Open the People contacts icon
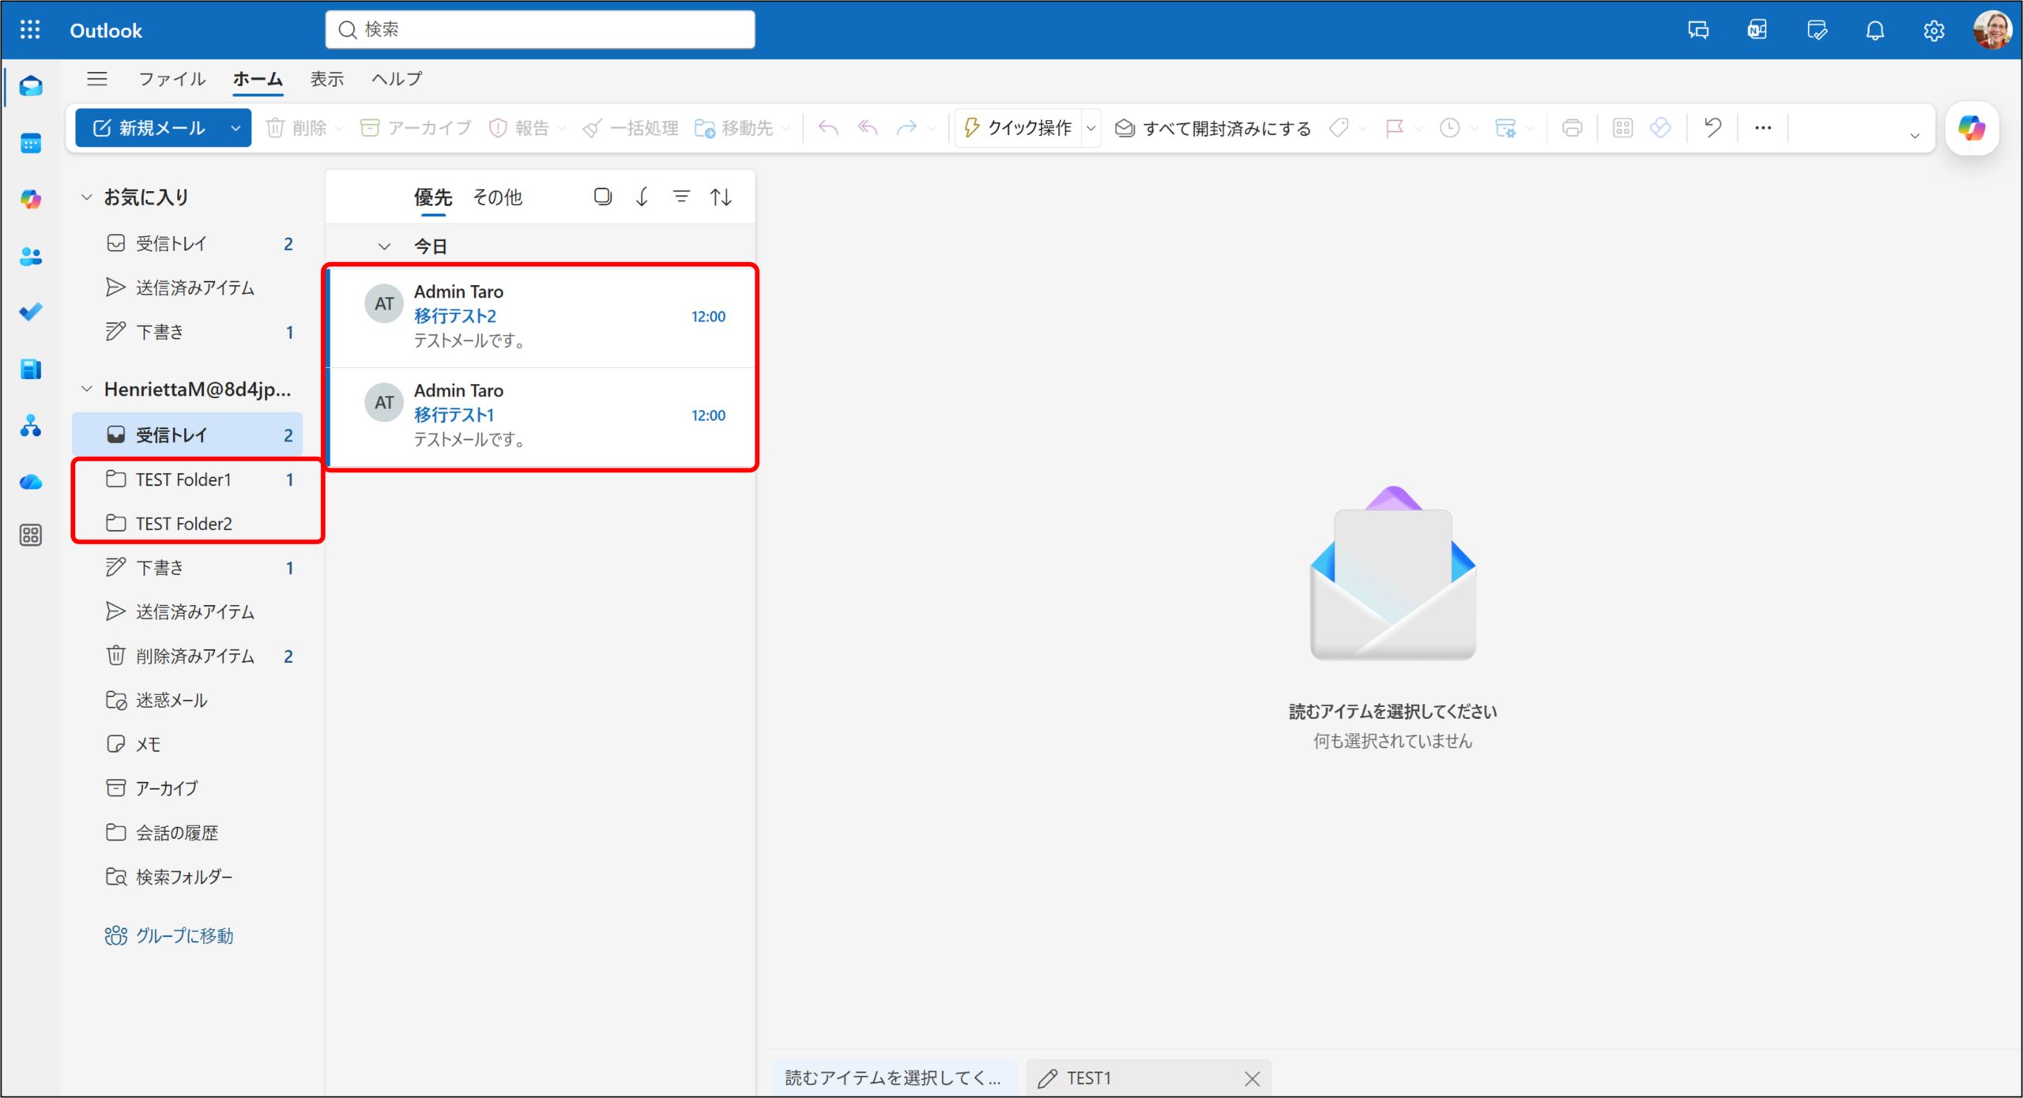 (x=31, y=257)
